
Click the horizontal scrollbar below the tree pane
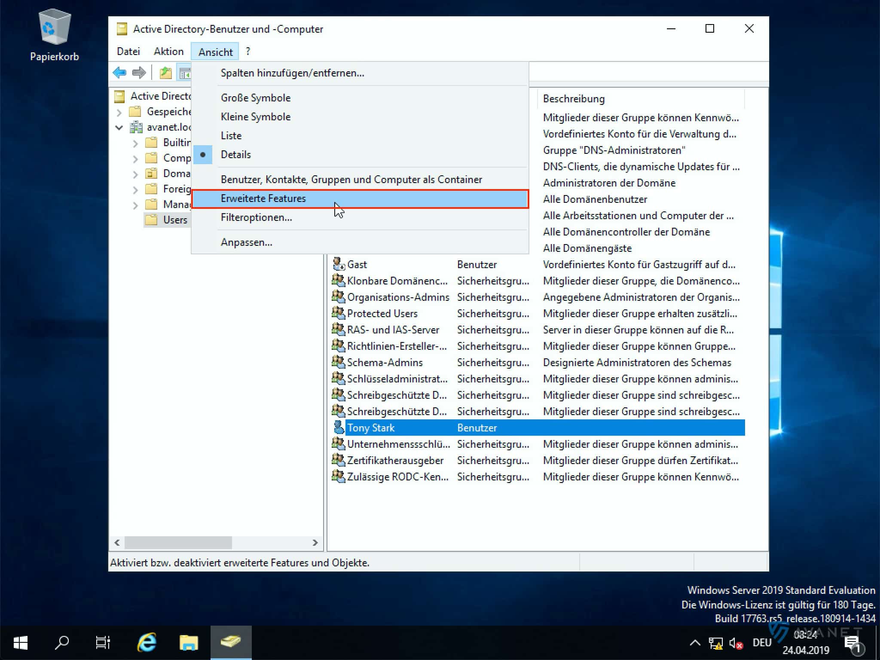[x=178, y=543]
